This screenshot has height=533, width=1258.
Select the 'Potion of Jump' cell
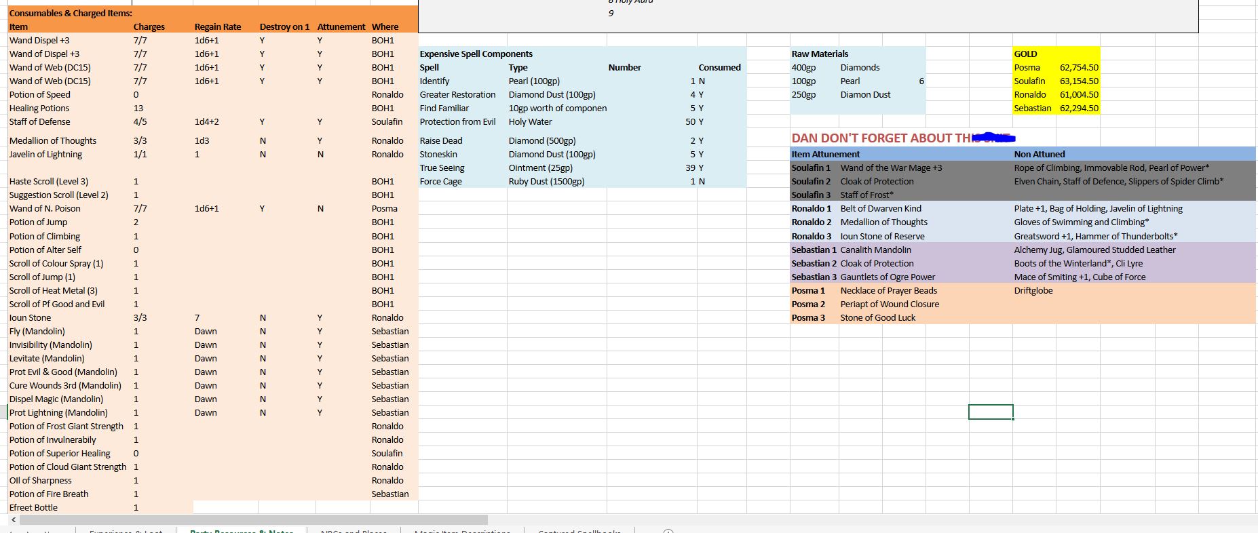(38, 222)
